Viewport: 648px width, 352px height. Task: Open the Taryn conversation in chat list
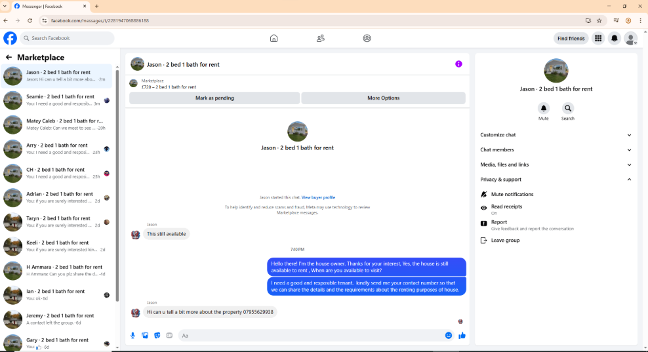56,222
